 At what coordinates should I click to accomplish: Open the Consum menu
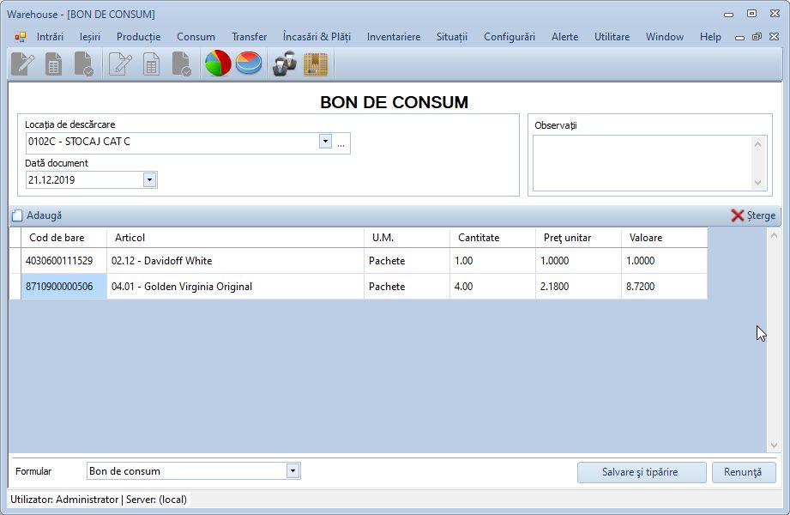[x=196, y=37]
